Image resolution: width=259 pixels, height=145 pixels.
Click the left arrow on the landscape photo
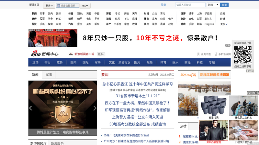click(181, 96)
